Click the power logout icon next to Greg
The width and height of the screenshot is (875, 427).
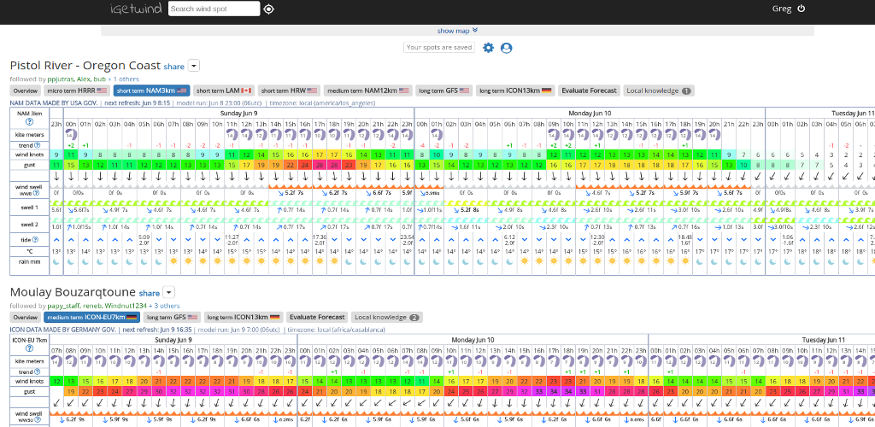pyautogui.click(x=801, y=9)
